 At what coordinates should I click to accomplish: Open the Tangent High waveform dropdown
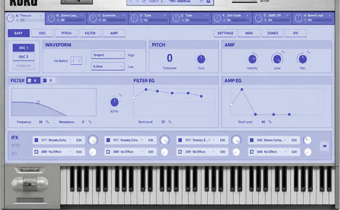coord(108,55)
